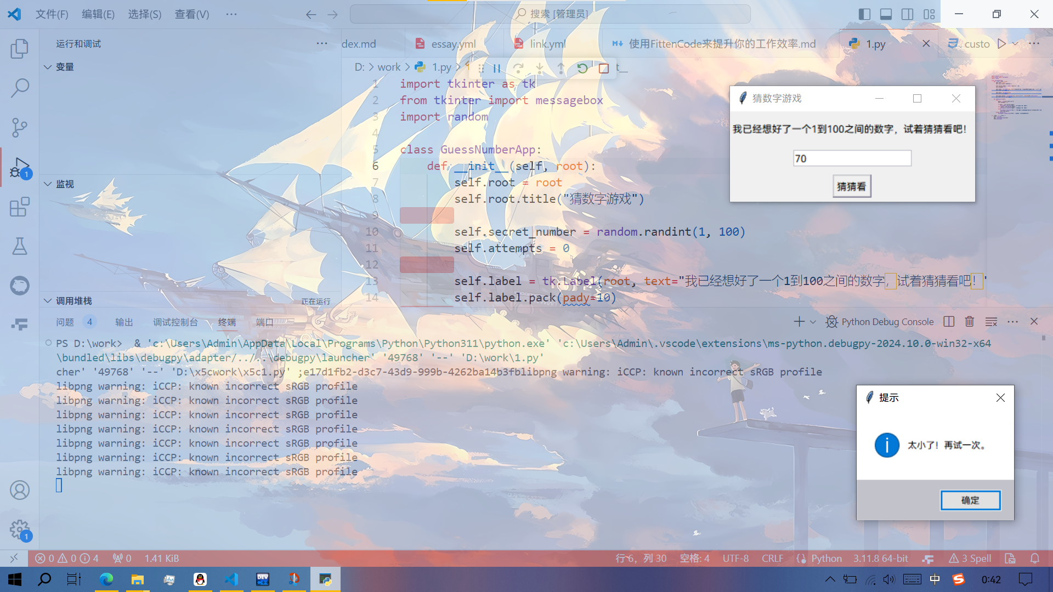Open the Manage gear settings icon
This screenshot has height=592, width=1053.
pos(20,530)
